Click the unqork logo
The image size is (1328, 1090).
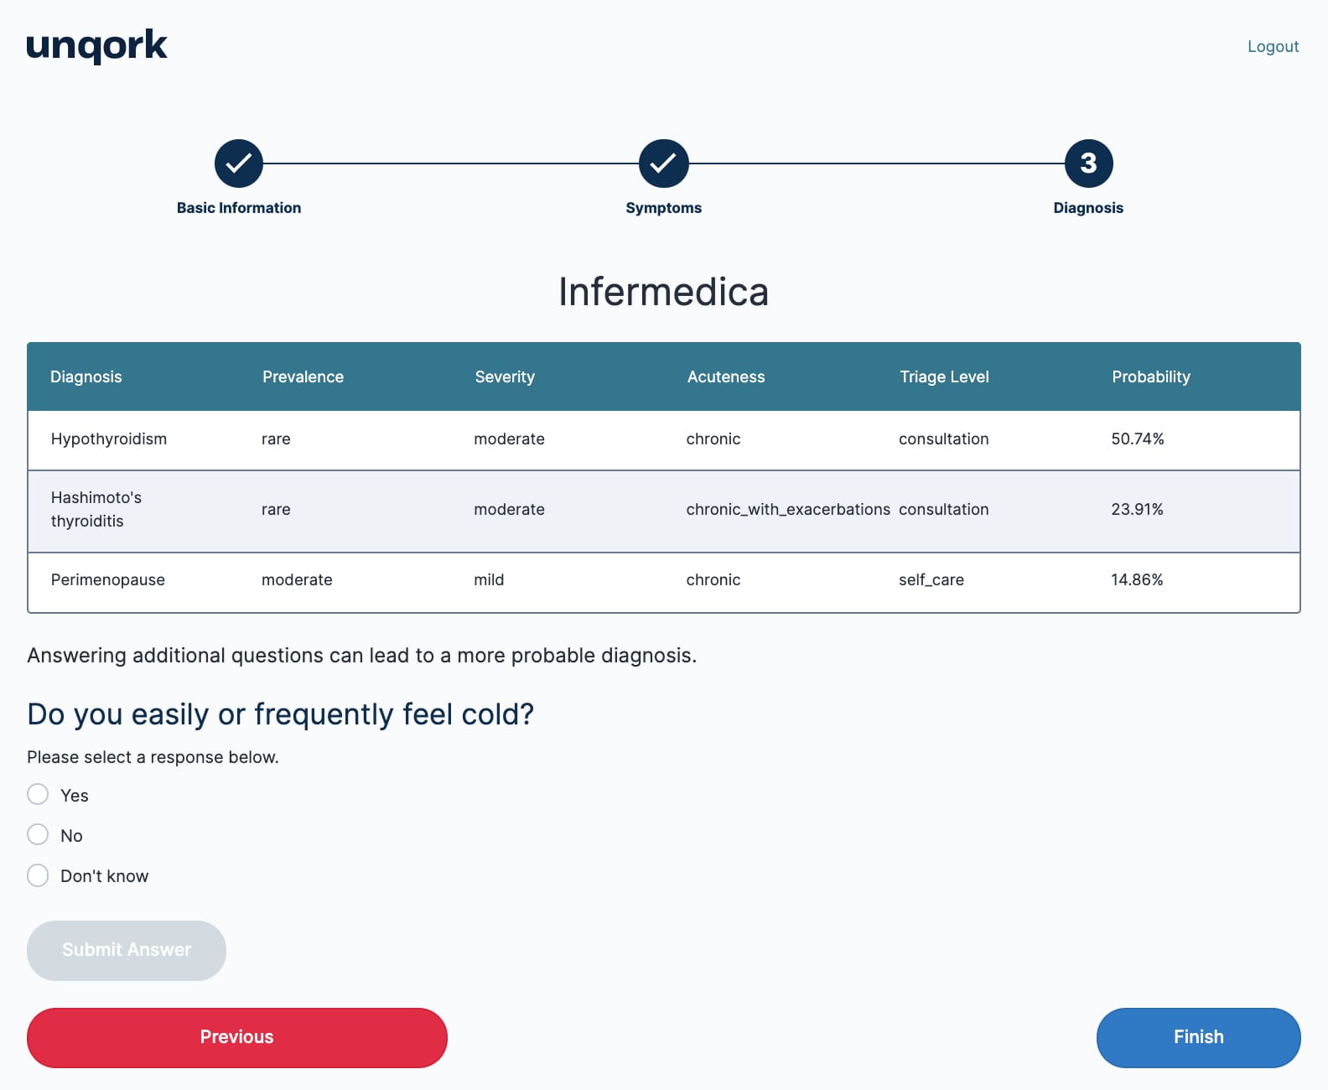click(96, 45)
